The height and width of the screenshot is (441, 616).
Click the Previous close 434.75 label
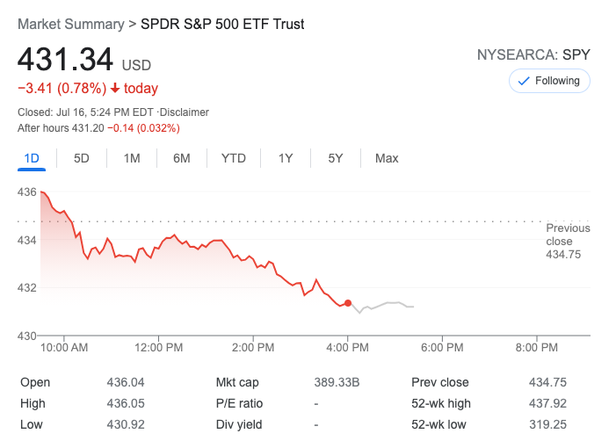pos(568,242)
